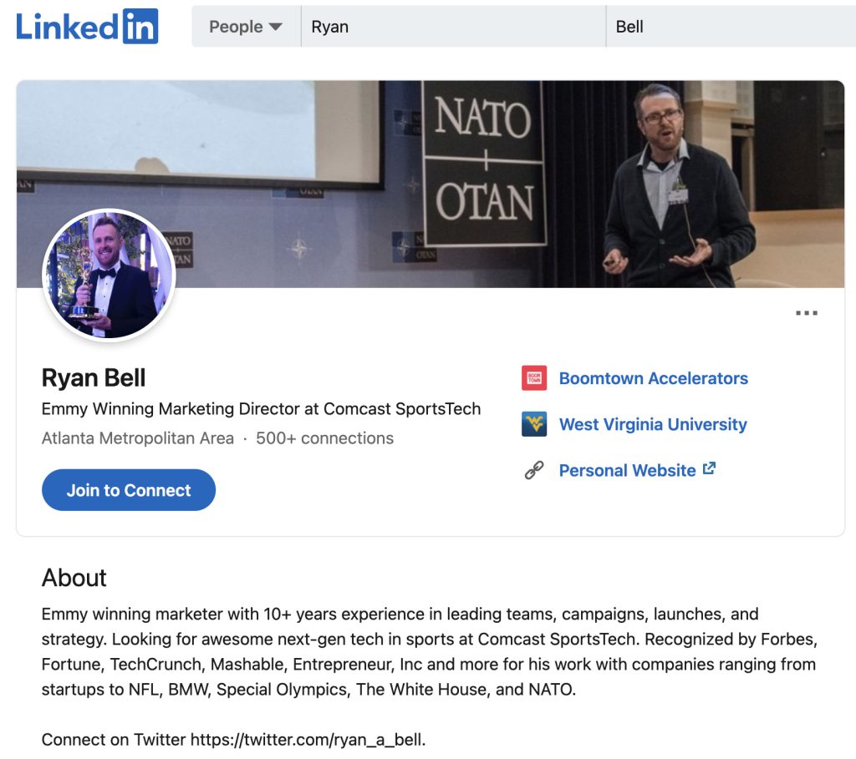Image resolution: width=856 pixels, height=759 pixels.
Task: Click the West Virginia University logo icon
Action: coord(534,424)
